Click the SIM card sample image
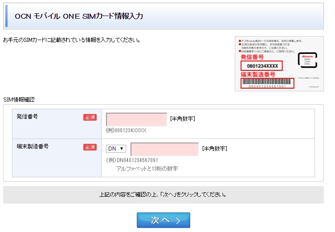Viewport: 335px width, 232px height. pos(279,64)
